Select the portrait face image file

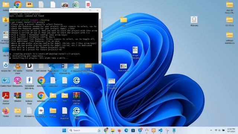194,20
